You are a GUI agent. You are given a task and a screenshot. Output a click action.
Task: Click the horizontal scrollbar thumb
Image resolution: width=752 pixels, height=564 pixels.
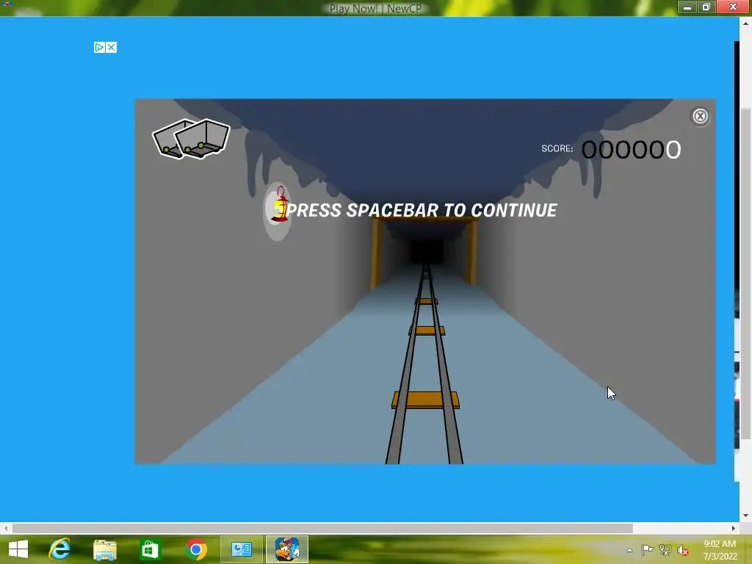tap(322, 529)
